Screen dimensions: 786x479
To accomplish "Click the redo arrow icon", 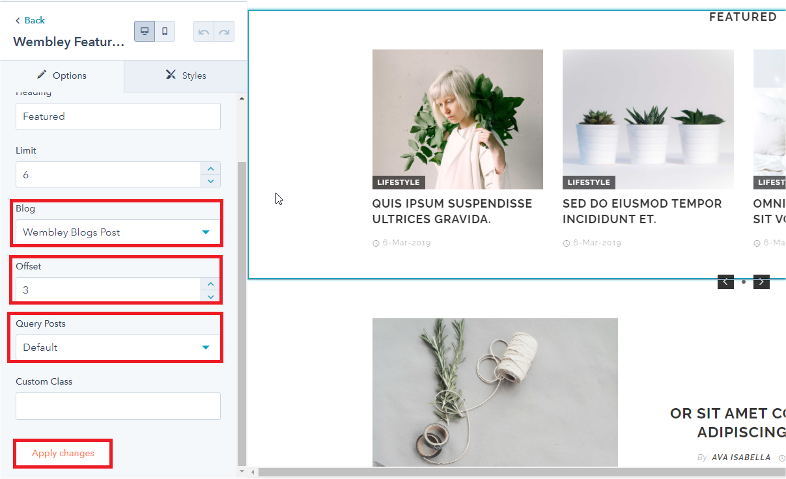I will [224, 32].
